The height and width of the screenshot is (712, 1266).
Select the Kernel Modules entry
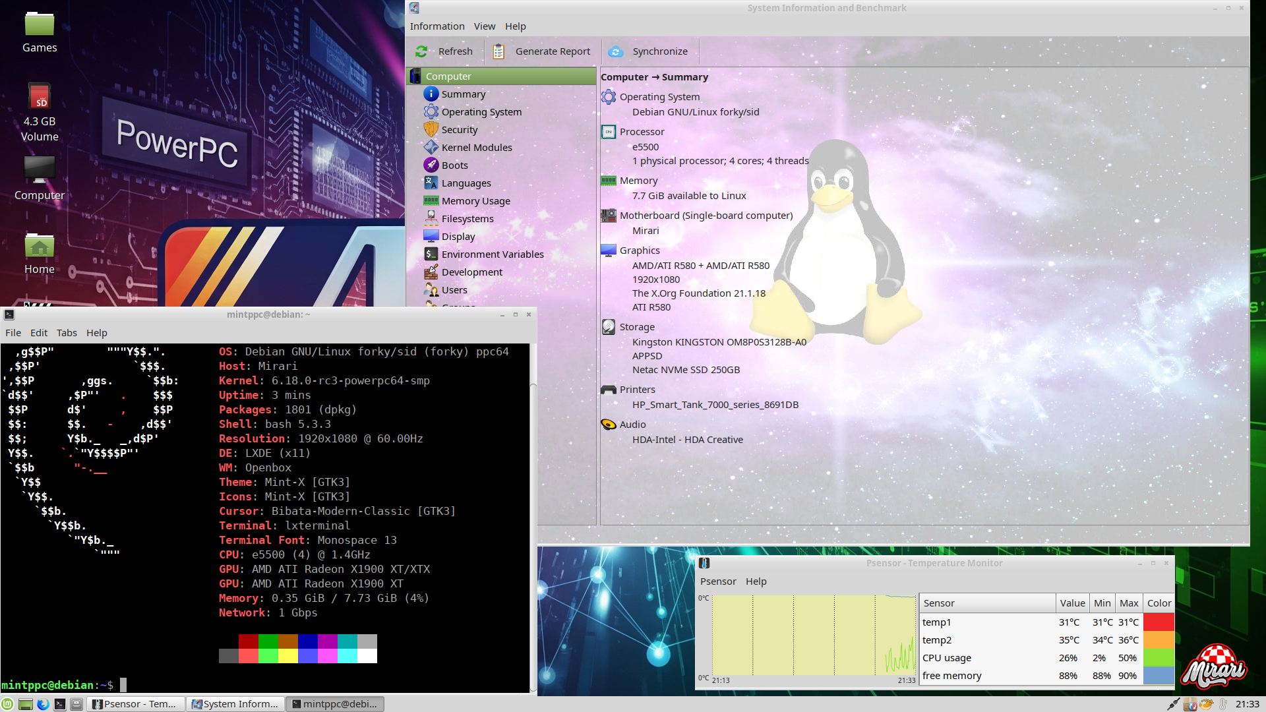tap(476, 148)
